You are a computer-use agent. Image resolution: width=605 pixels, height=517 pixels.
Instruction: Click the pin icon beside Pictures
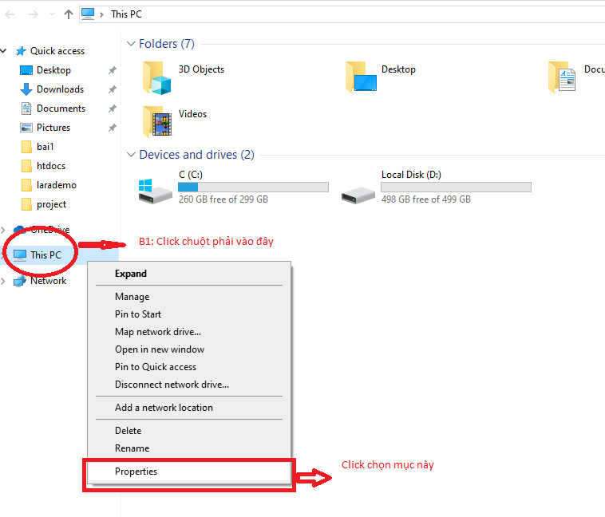click(x=113, y=128)
